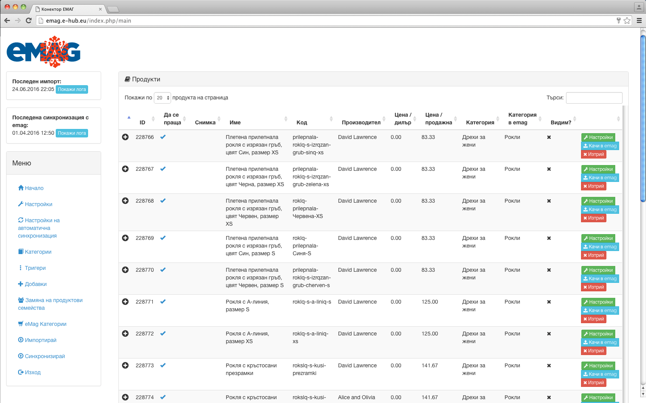646x403 pixels.
Task: Reload the page with browser refresh icon
Action: coord(28,21)
